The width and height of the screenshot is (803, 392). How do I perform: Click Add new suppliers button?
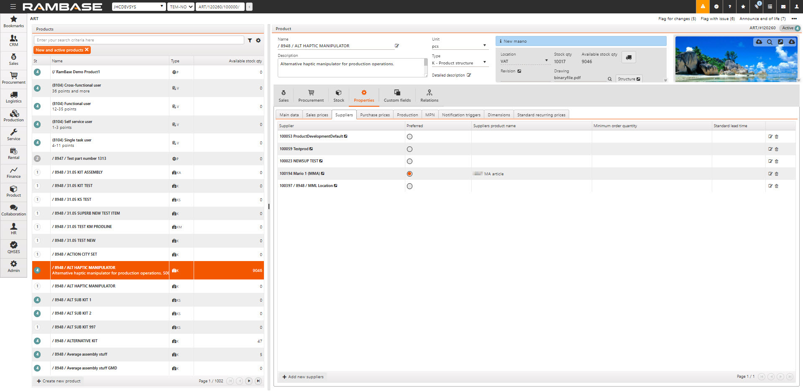pos(303,377)
